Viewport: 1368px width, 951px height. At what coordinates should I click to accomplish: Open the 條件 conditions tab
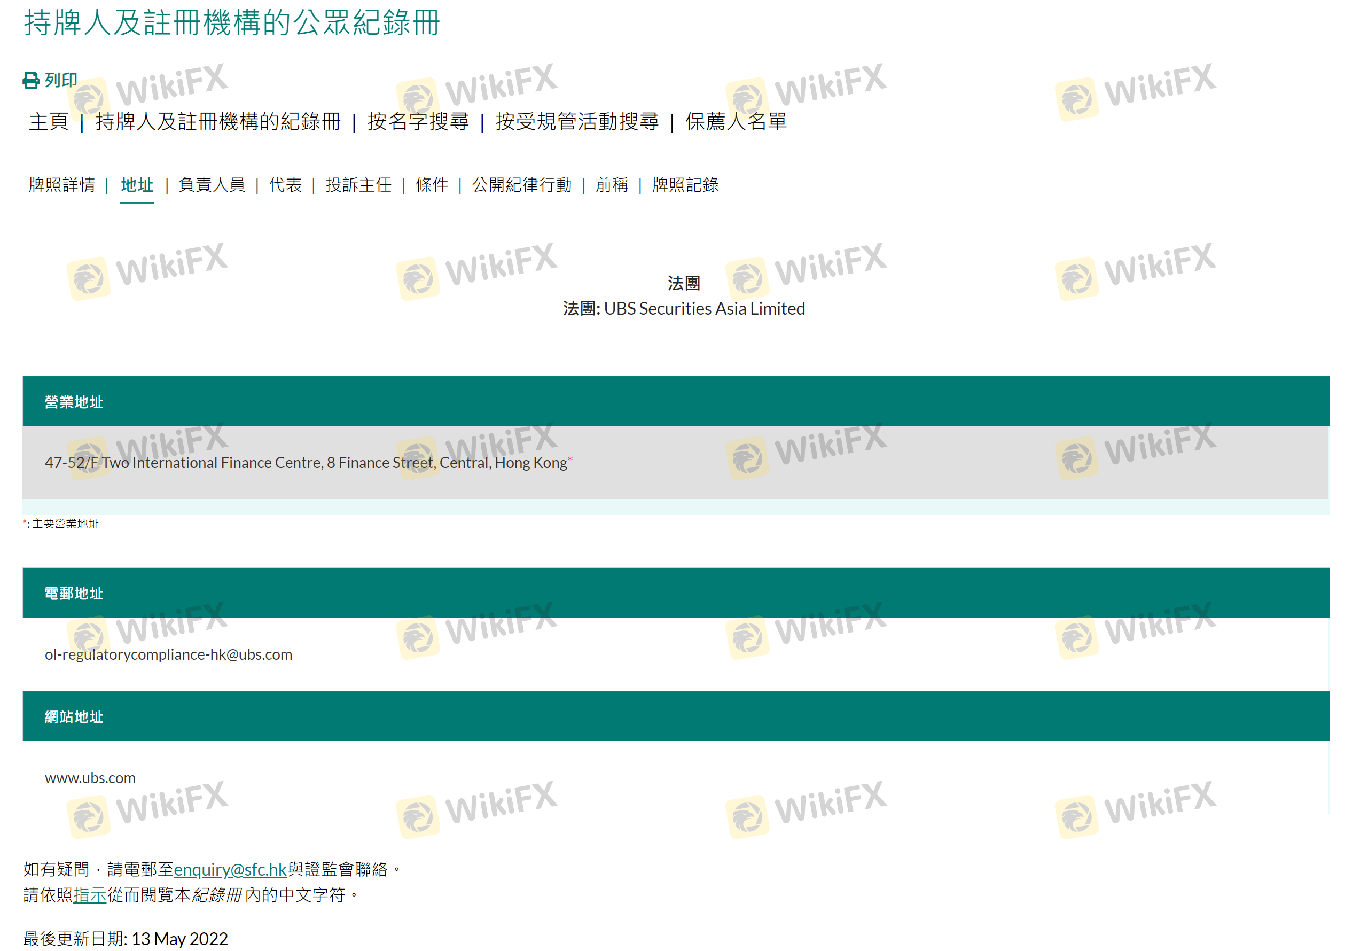[432, 185]
